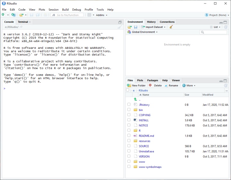Check the INSTALL file checkbox
Screen dimensions: 231x180
click(x=129, y=120)
